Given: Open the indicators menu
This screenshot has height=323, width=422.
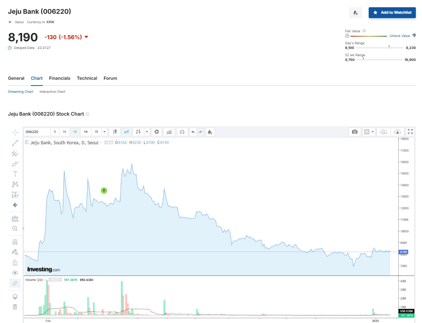Looking at the screenshot, I should coord(169,132).
